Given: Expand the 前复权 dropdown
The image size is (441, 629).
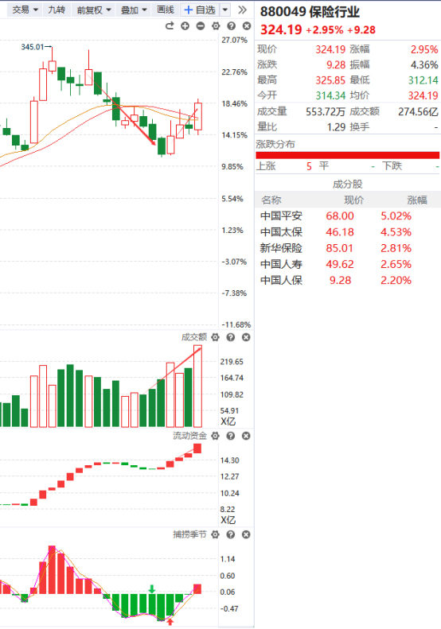Looking at the screenshot, I should click(x=94, y=10).
